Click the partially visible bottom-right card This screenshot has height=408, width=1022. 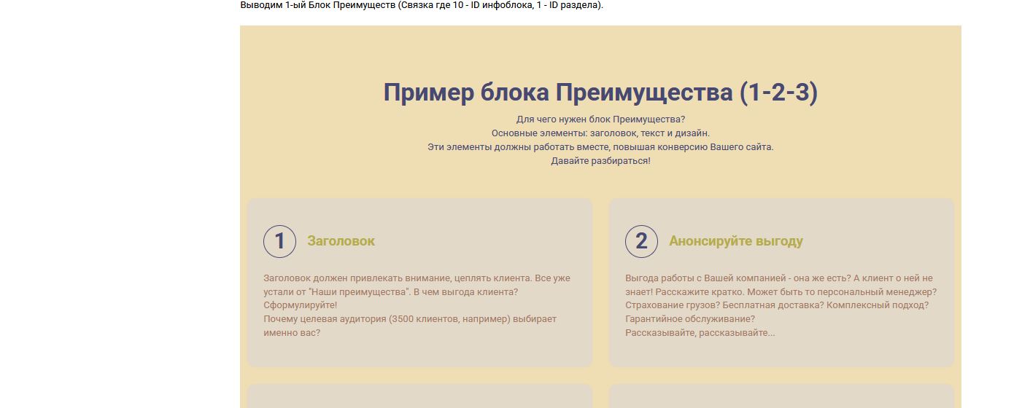[x=781, y=396]
